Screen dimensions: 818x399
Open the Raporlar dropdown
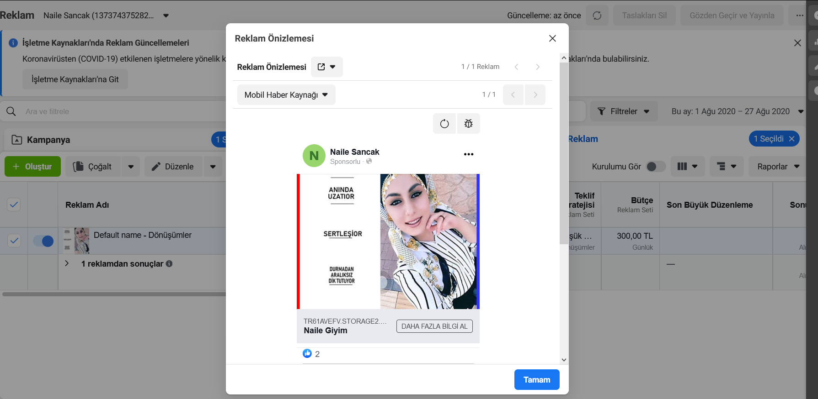(778, 167)
